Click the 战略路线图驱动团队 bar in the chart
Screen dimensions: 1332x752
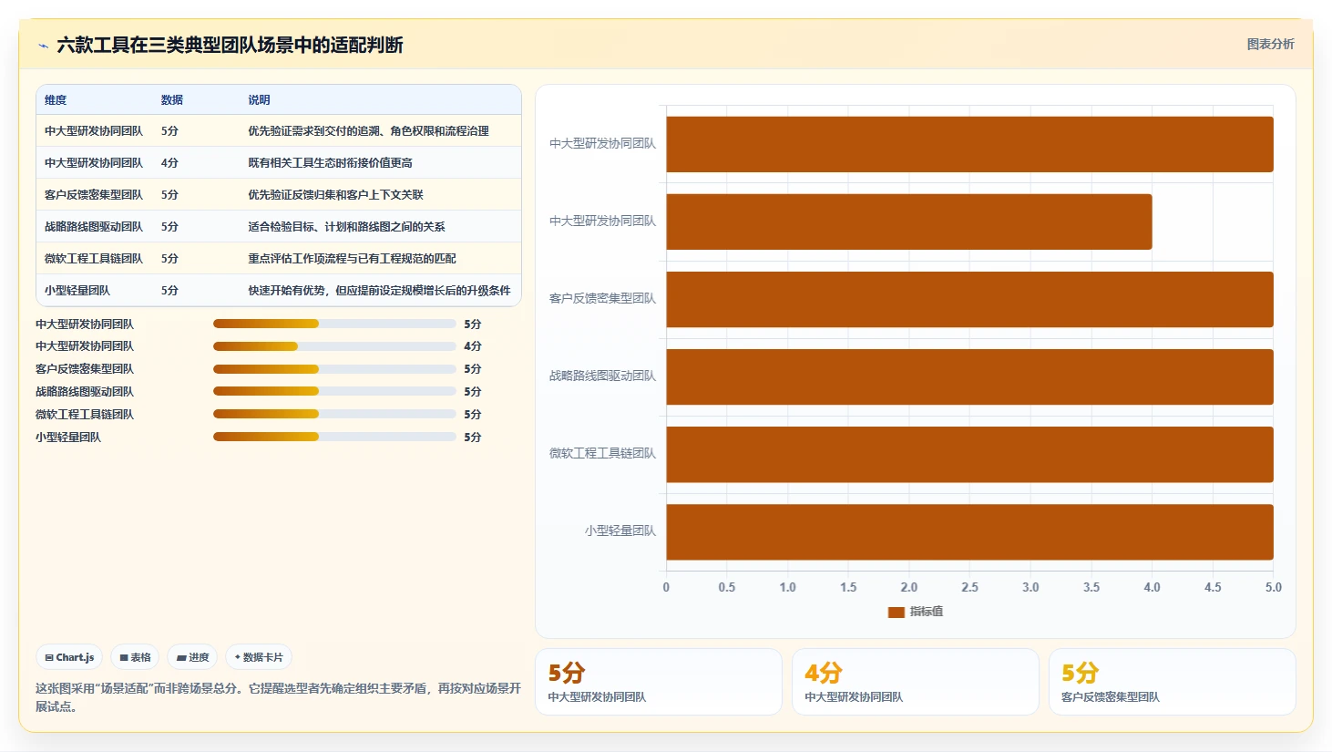(969, 377)
